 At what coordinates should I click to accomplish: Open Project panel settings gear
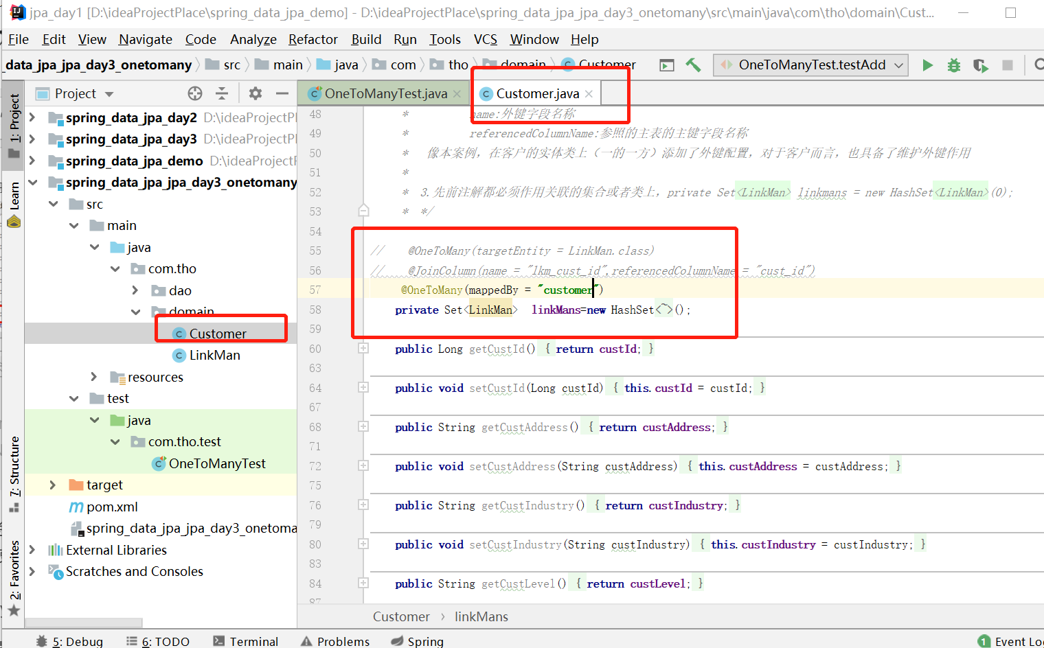pyautogui.click(x=256, y=93)
